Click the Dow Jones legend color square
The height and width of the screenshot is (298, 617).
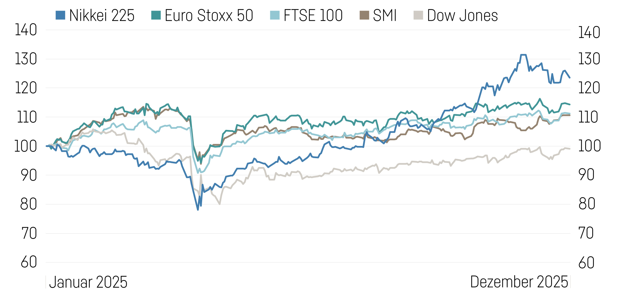418,15
